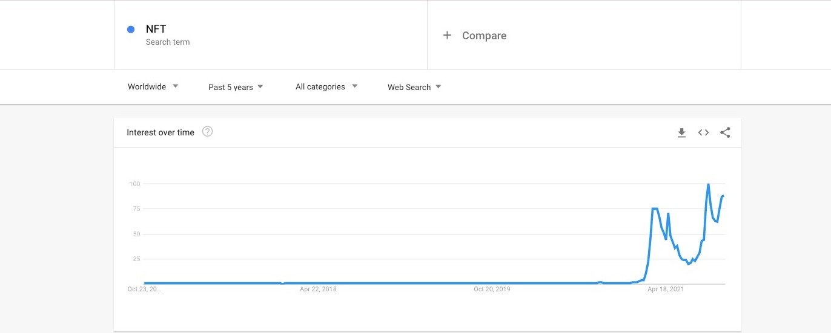
Task: Share the Interest over time chart
Action: pyautogui.click(x=725, y=133)
